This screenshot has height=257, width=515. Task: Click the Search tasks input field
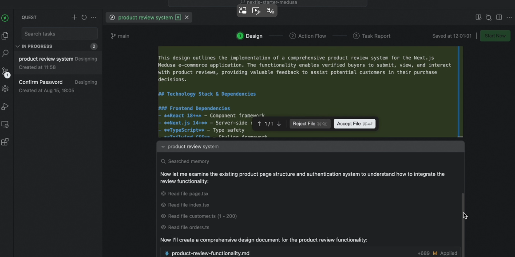pos(59,34)
